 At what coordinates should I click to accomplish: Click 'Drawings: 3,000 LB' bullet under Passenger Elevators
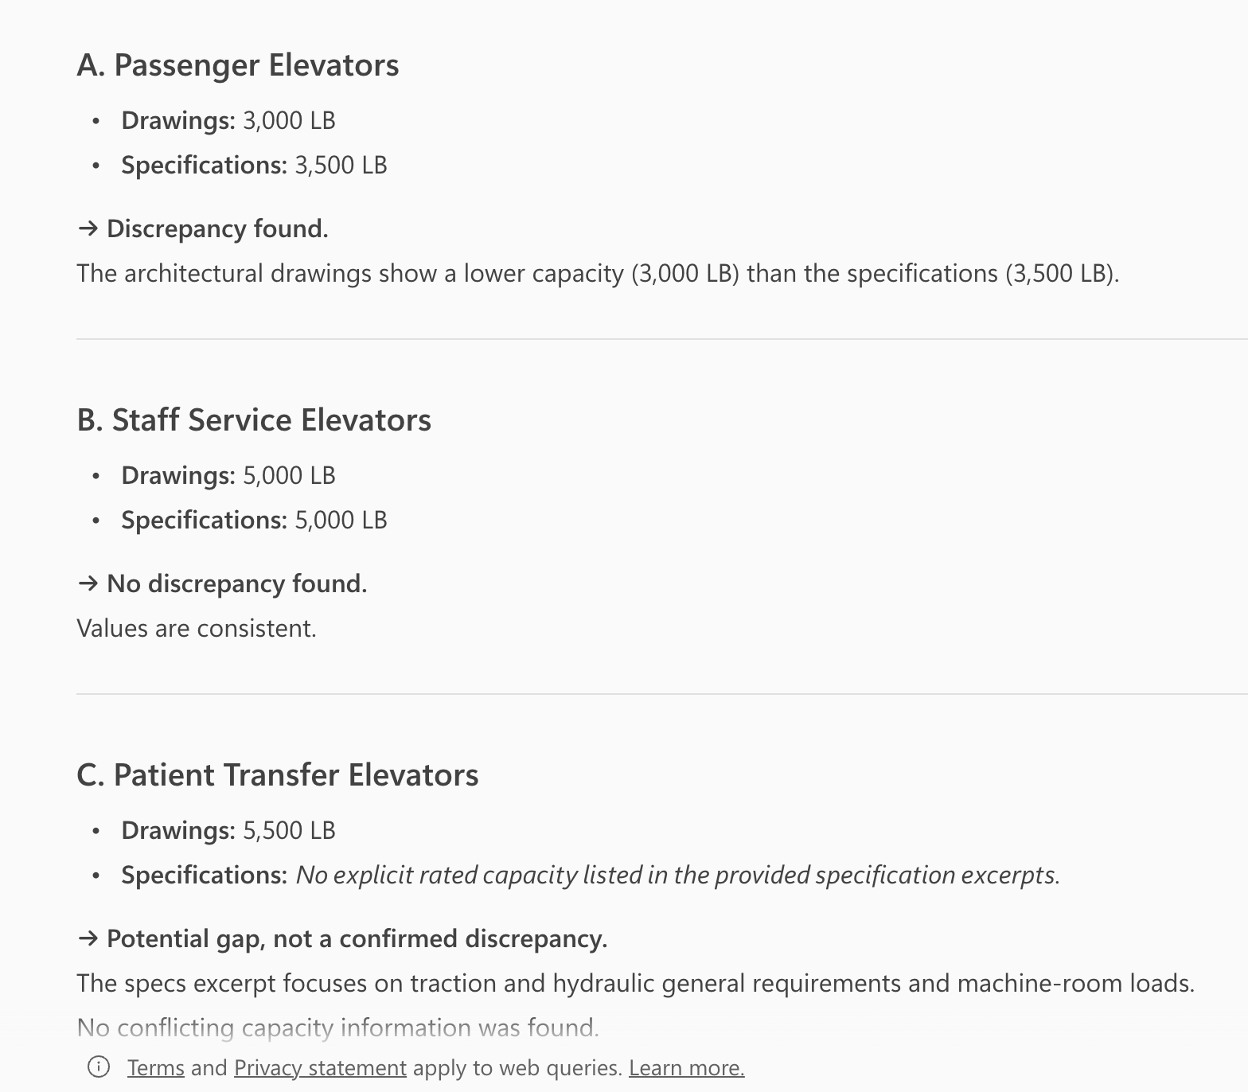228,121
